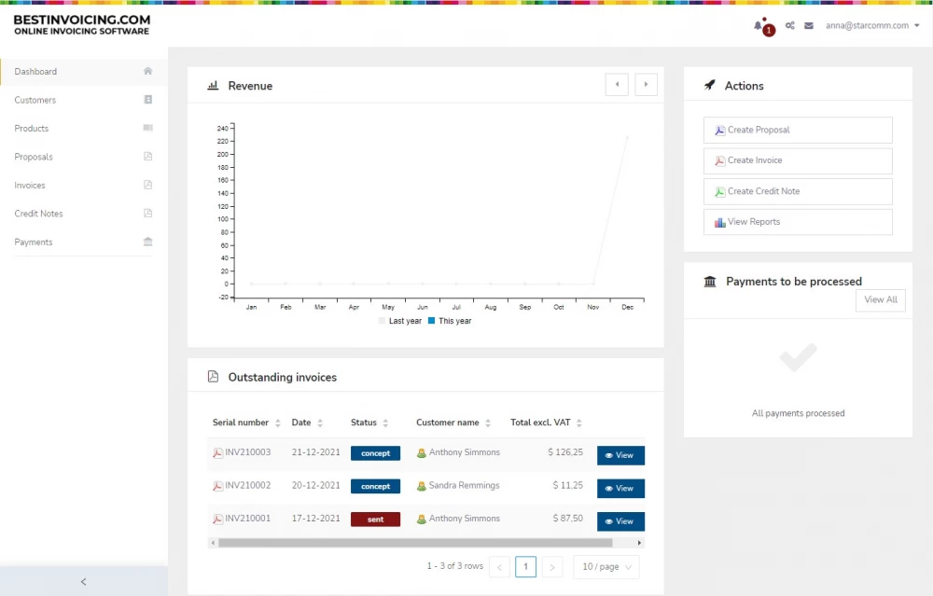Image resolution: width=933 pixels, height=596 pixels.
Task: Show the next revenue period
Action: [x=646, y=85]
